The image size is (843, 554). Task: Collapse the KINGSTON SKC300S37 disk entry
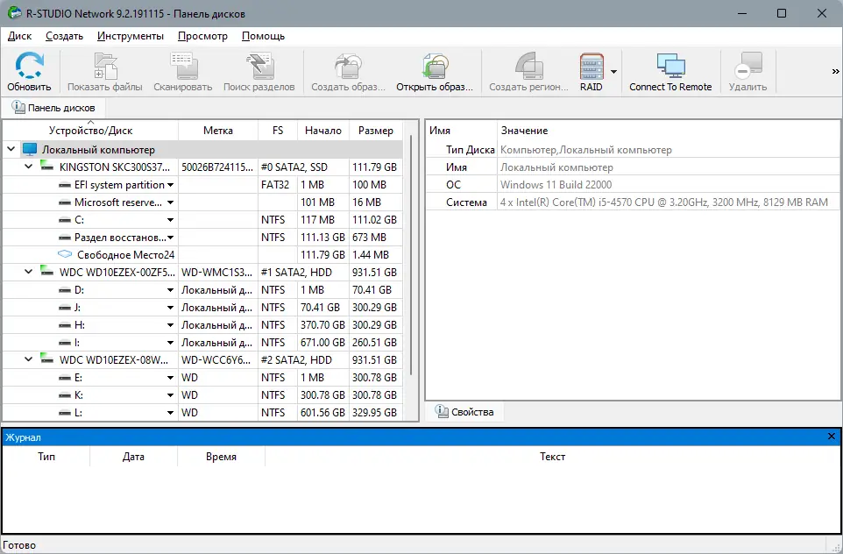(x=27, y=167)
